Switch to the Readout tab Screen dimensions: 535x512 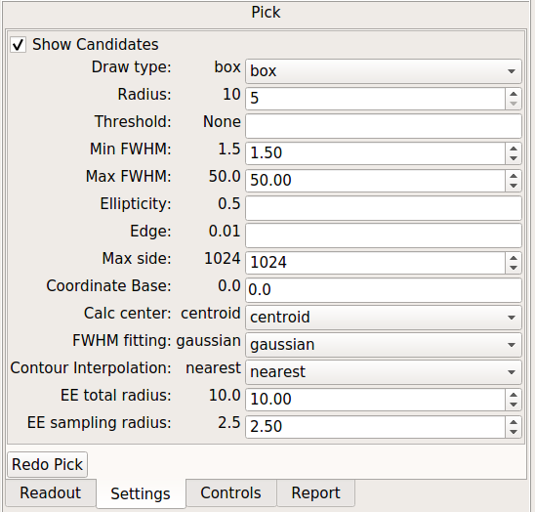pyautogui.click(x=51, y=492)
